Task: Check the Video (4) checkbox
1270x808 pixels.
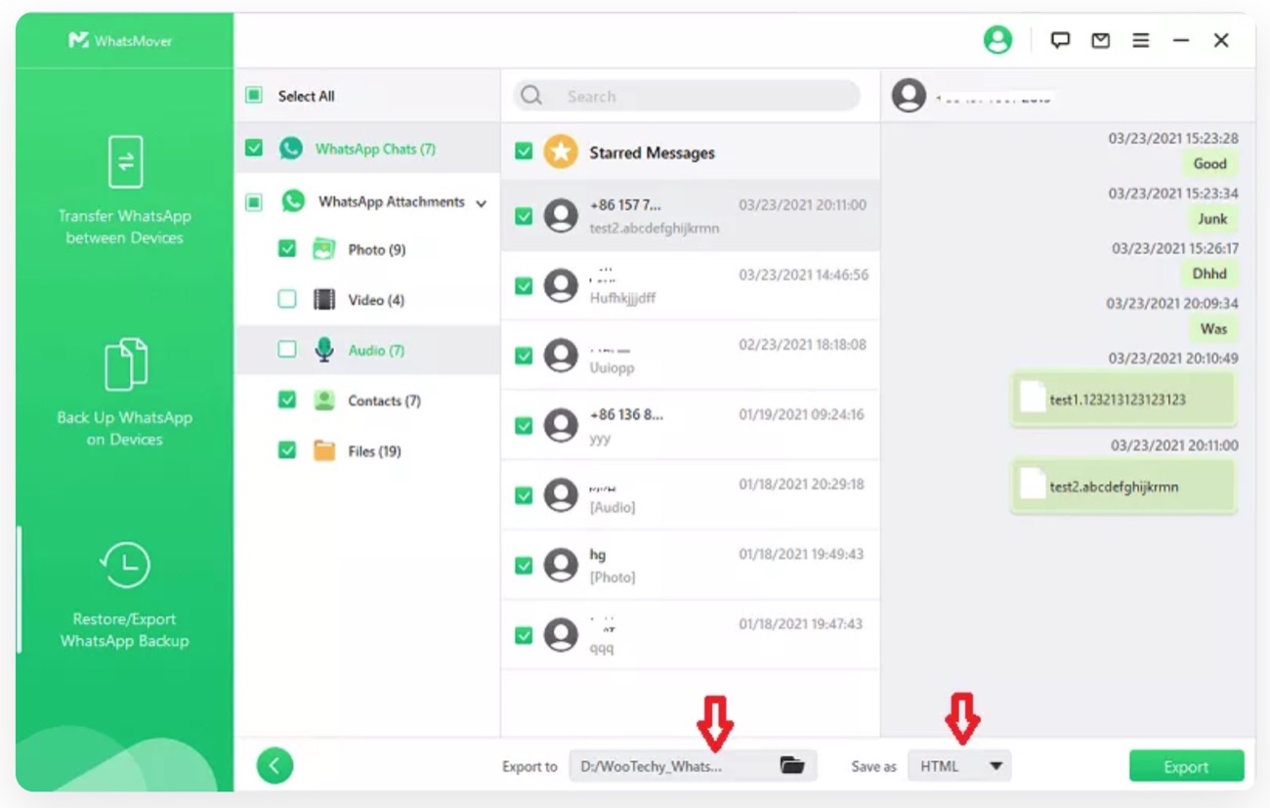Action: [x=286, y=300]
